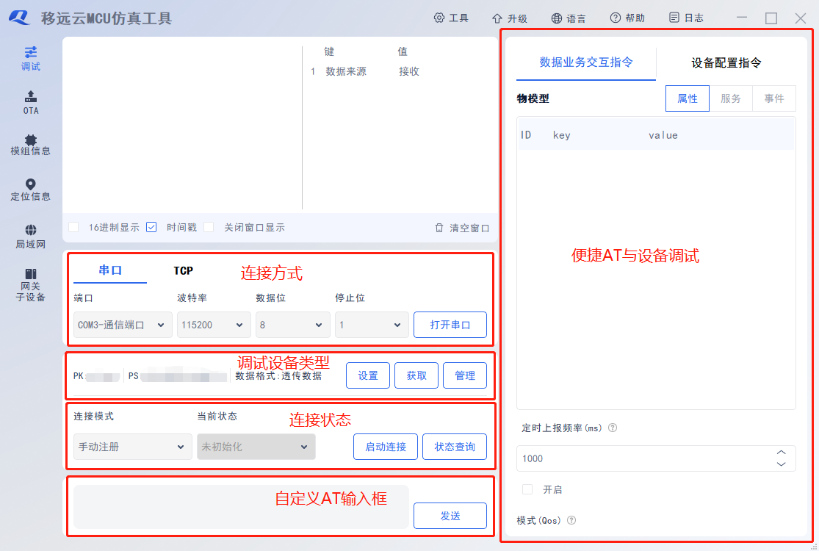Increase report frequency with stepper up arrow
This screenshot has height=551, width=819.
pyautogui.click(x=781, y=453)
